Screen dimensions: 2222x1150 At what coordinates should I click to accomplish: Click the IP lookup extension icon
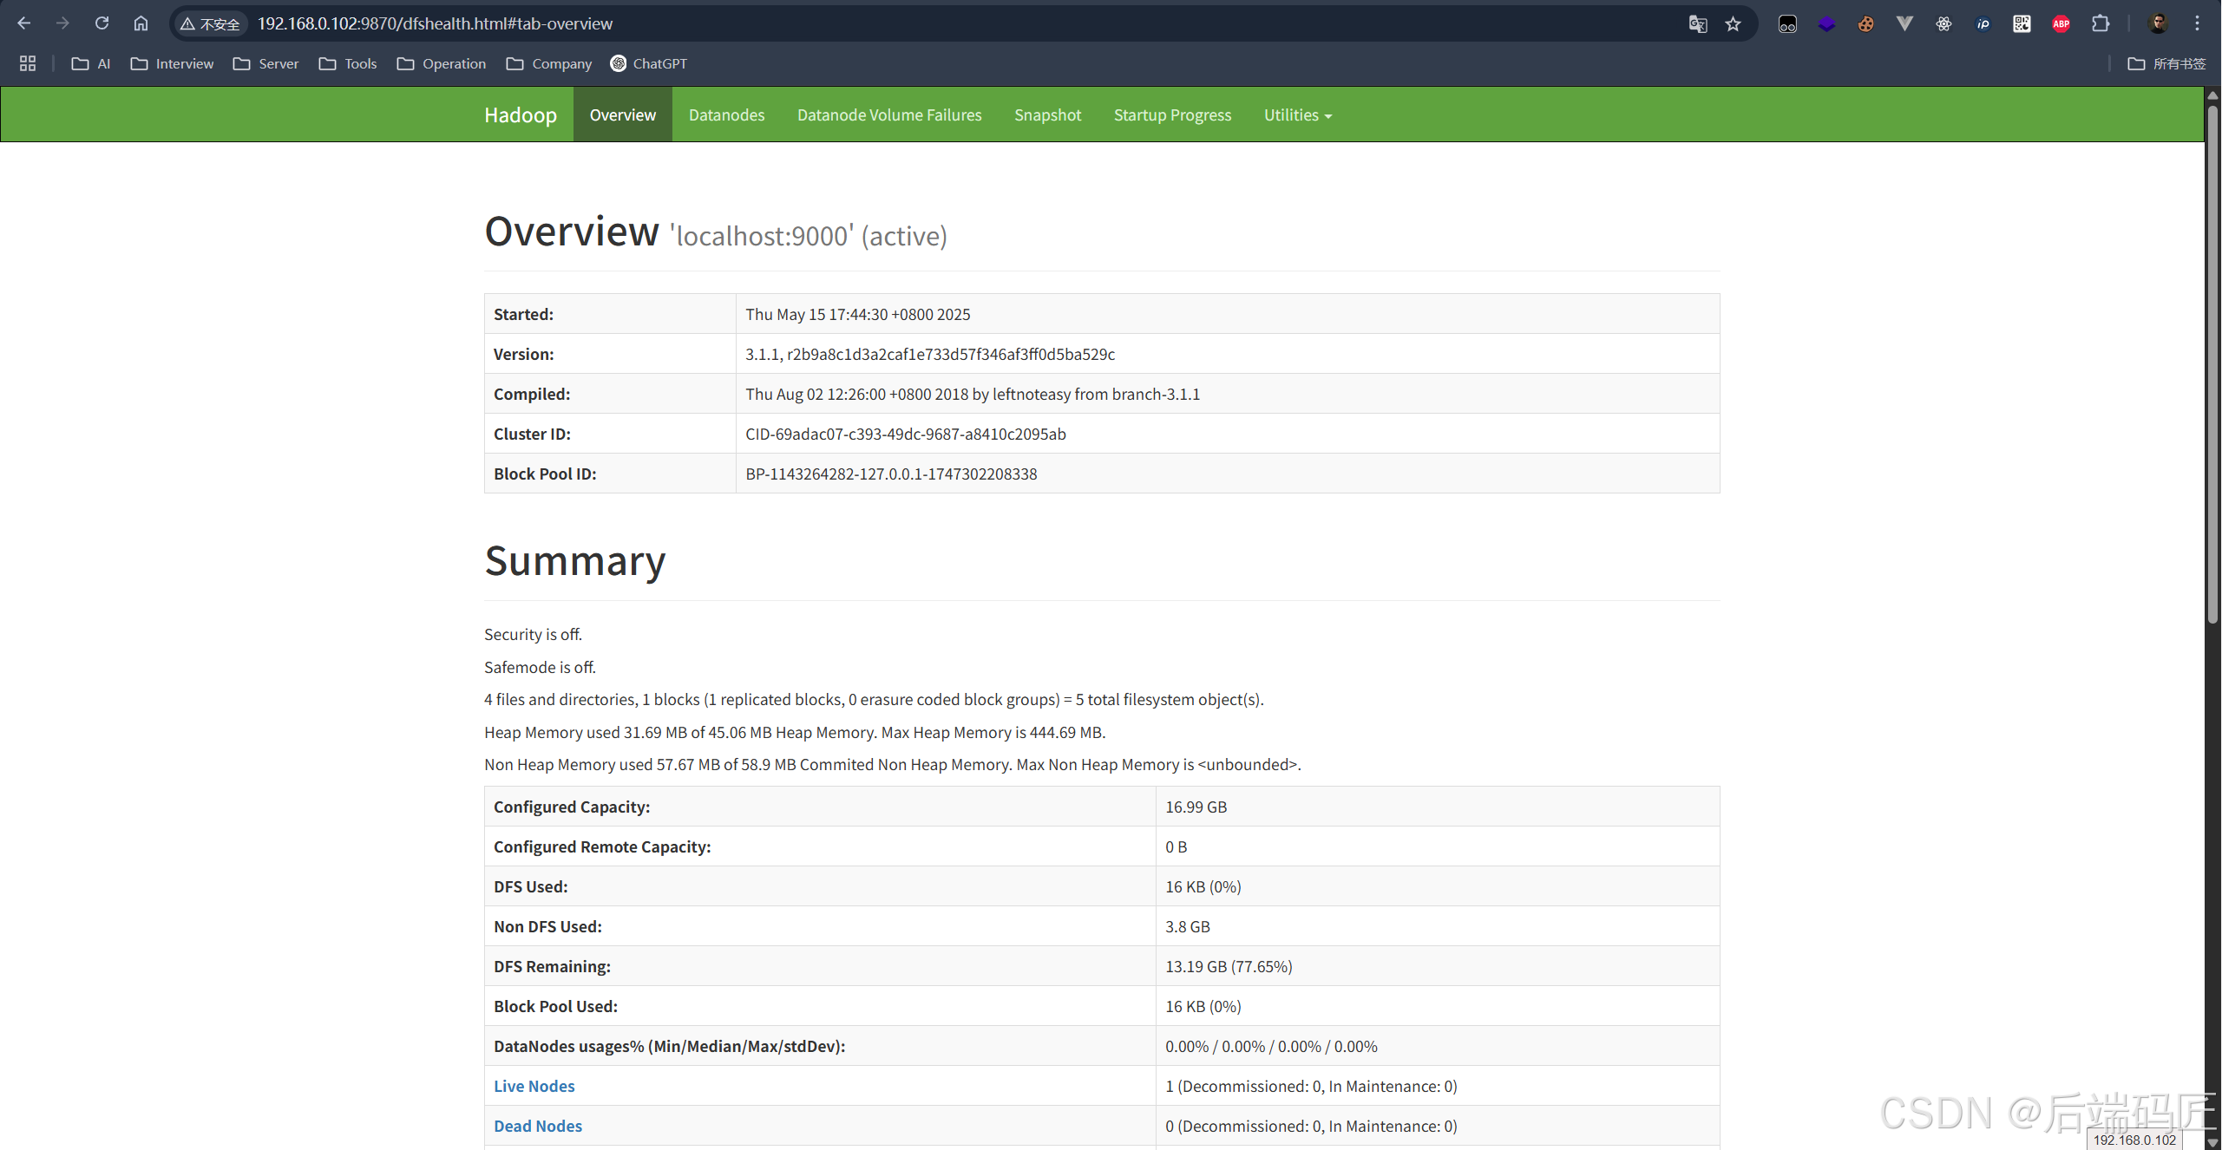pos(1983,24)
